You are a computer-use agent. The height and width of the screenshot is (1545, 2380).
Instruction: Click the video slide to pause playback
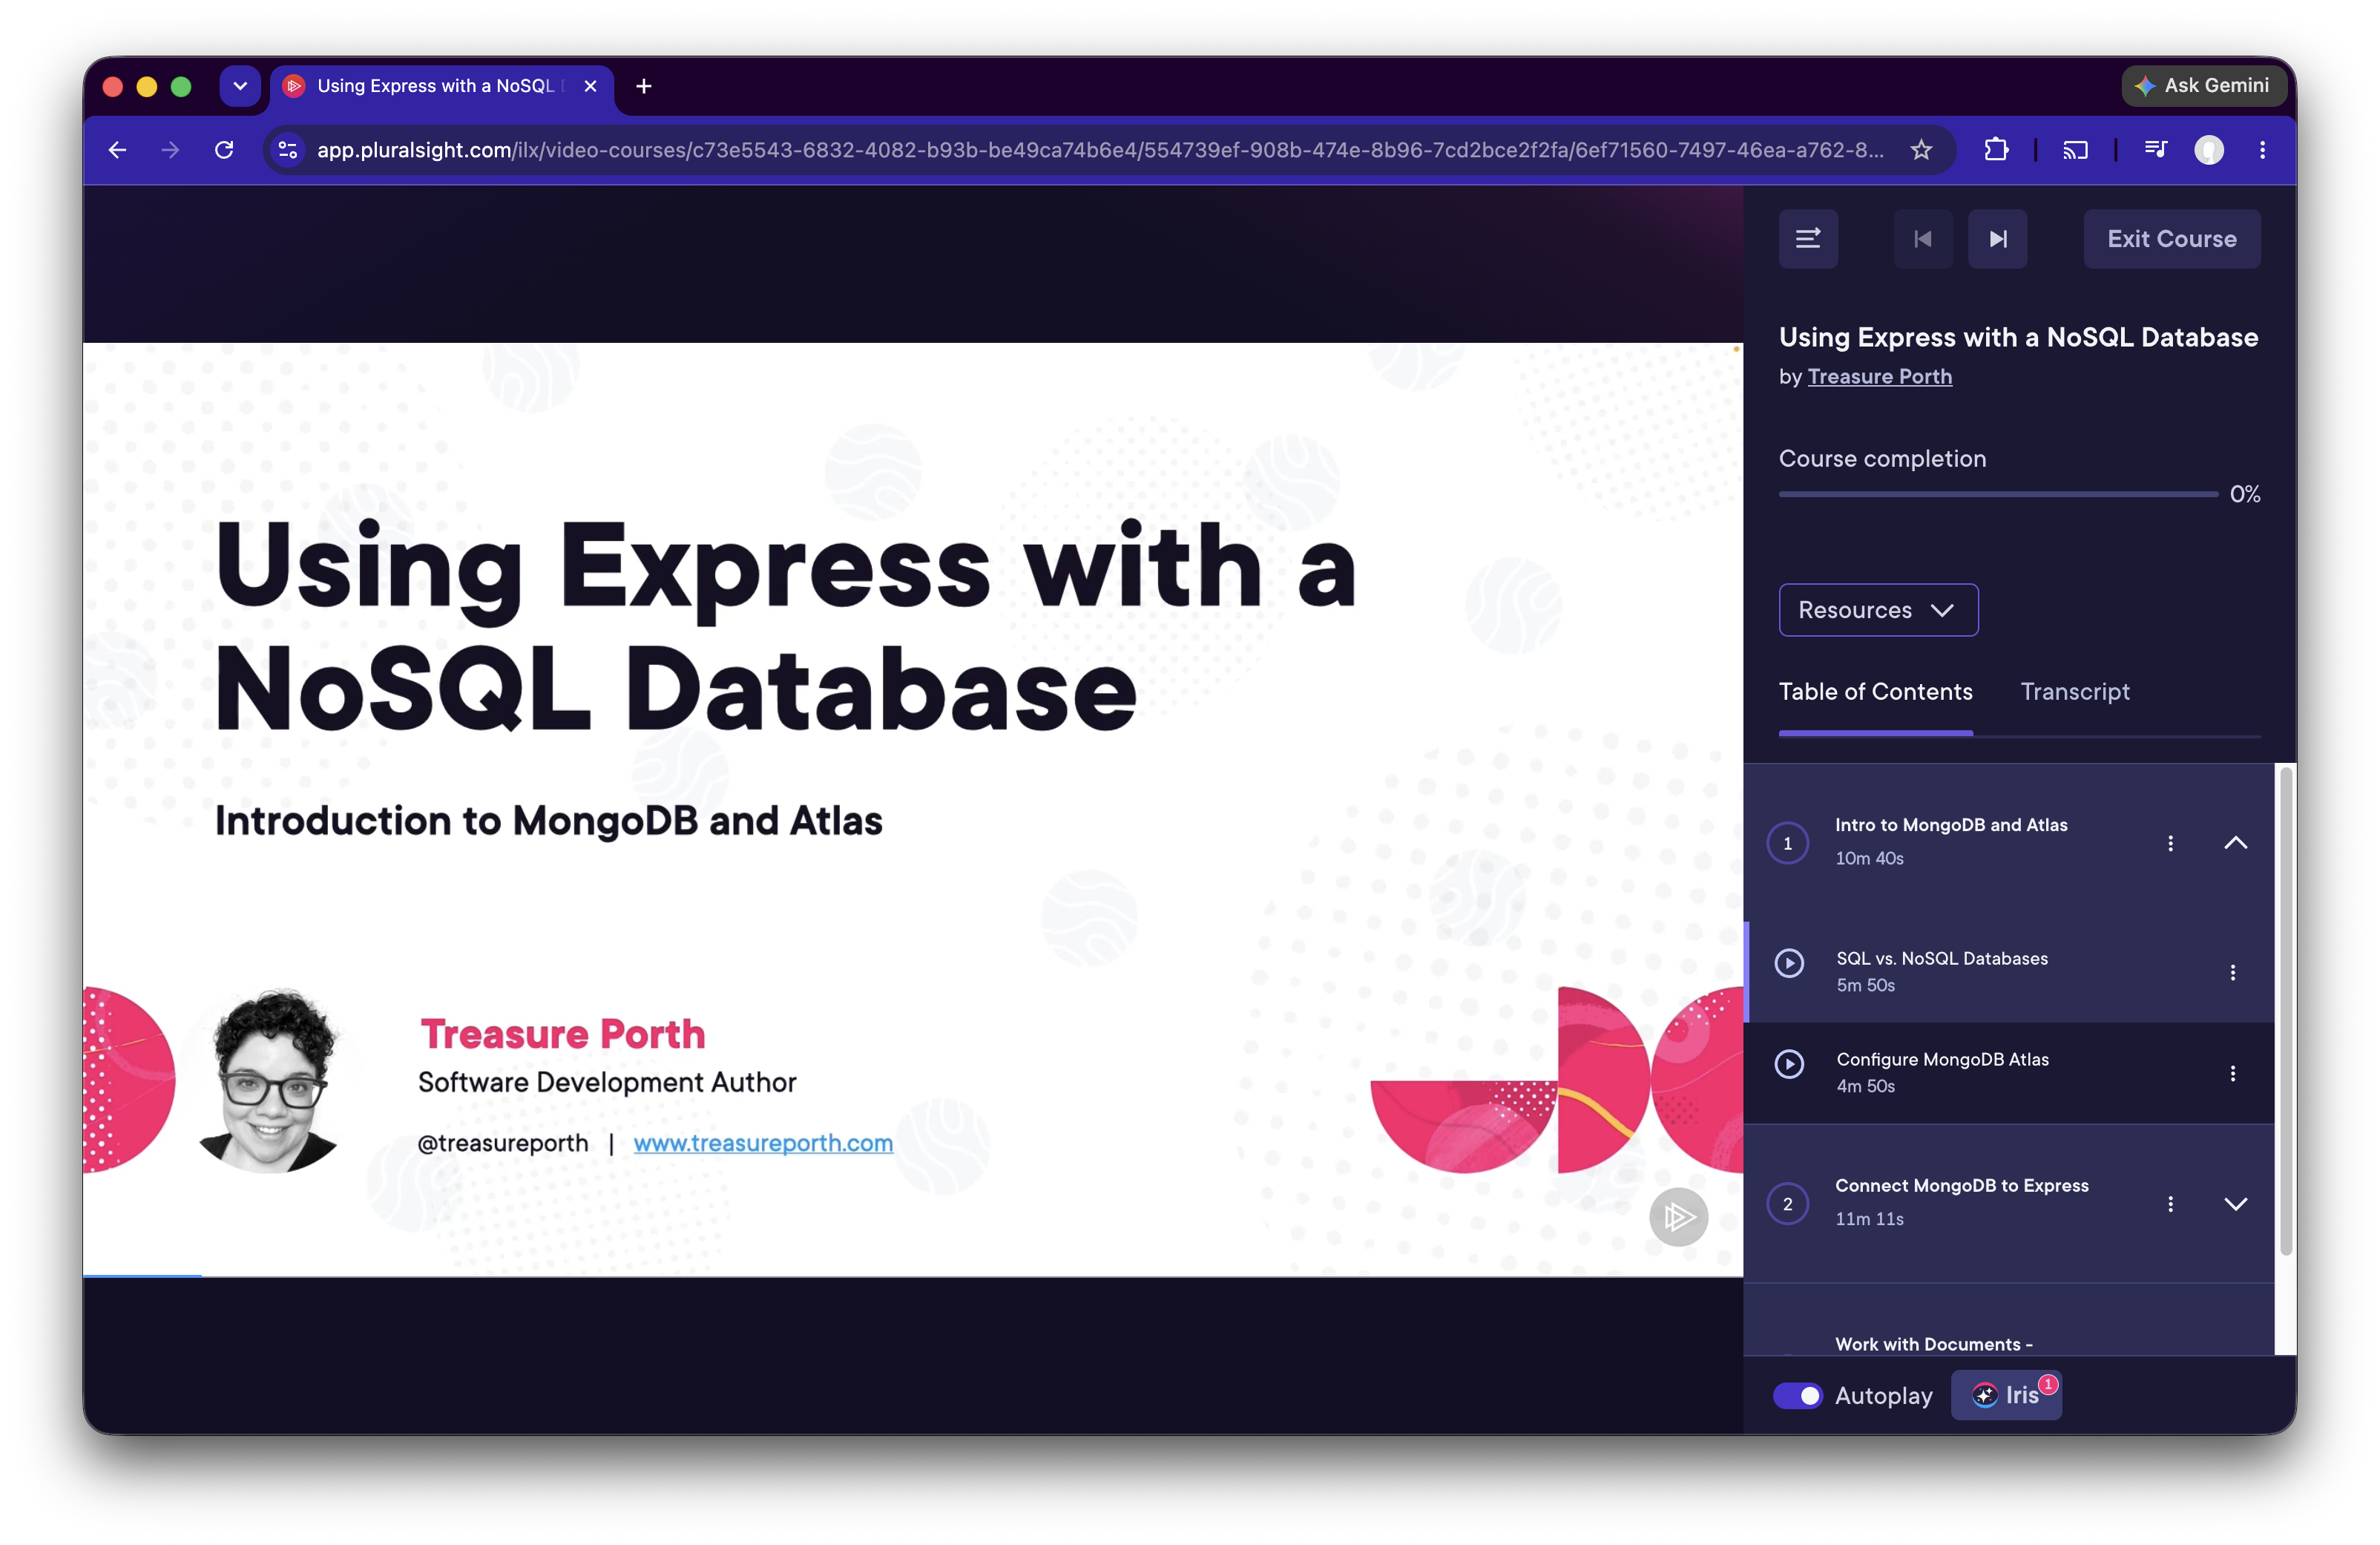[912, 810]
